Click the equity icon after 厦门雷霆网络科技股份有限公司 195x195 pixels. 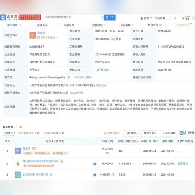(x=61, y=161)
